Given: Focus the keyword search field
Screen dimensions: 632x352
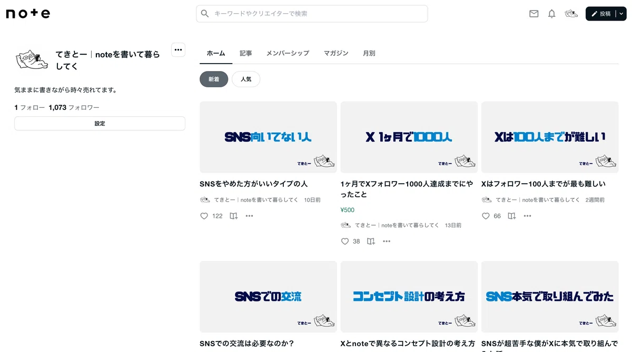Looking at the screenshot, I should click(312, 14).
